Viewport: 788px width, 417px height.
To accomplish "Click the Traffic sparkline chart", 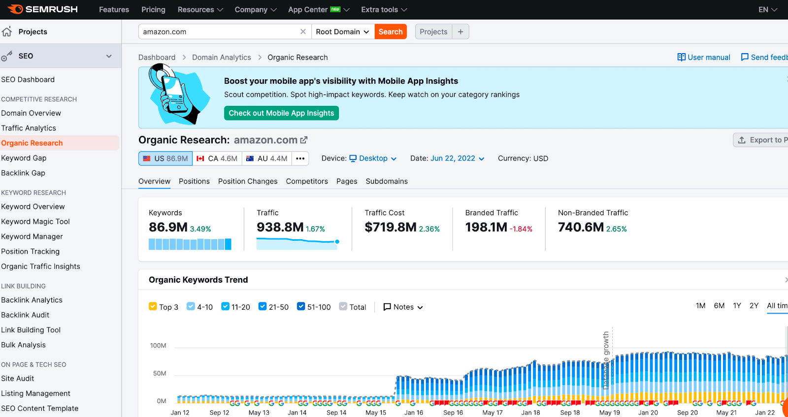I will click(298, 244).
